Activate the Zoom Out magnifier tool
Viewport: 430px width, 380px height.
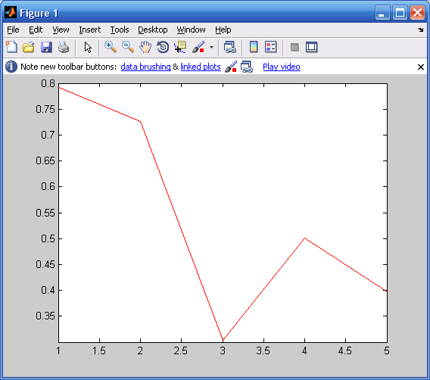[x=128, y=47]
